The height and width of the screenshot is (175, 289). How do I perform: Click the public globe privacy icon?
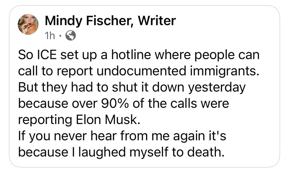(x=71, y=36)
